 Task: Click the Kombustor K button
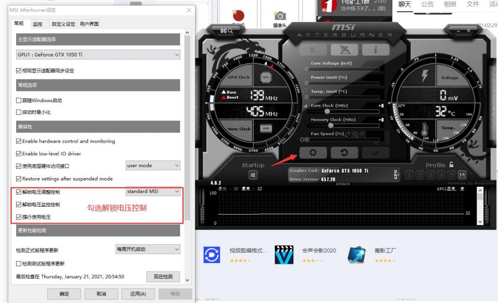pos(313,50)
